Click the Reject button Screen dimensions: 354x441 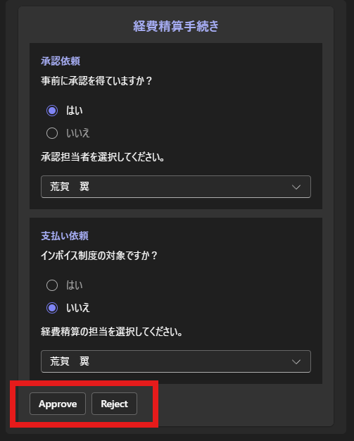tap(114, 404)
